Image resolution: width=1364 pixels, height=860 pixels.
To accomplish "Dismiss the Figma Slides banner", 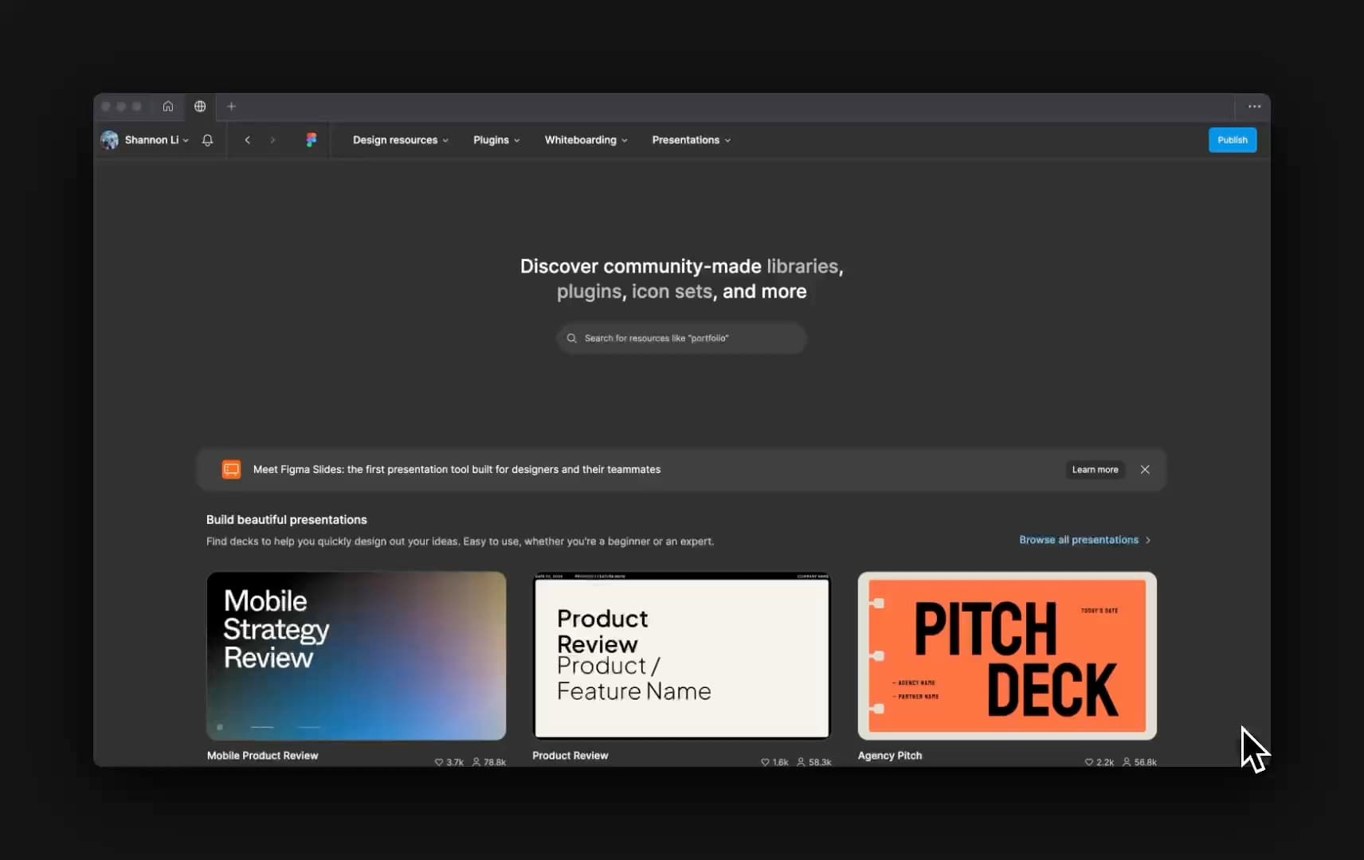I will point(1145,470).
